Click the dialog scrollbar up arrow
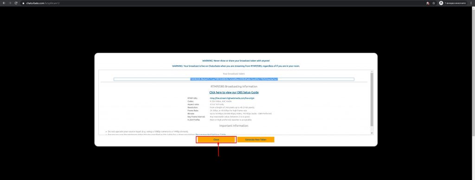This screenshot has height=180, width=475. point(372,72)
